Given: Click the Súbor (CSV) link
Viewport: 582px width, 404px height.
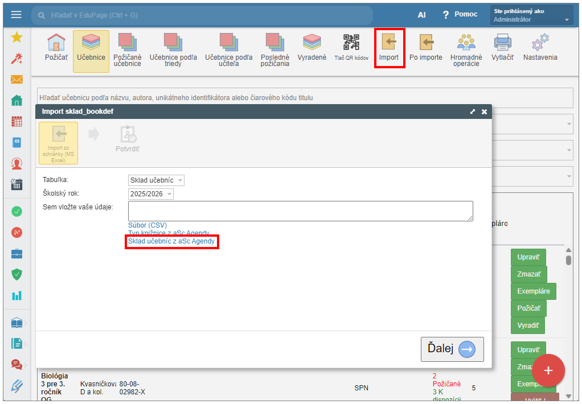Looking at the screenshot, I should tap(147, 225).
